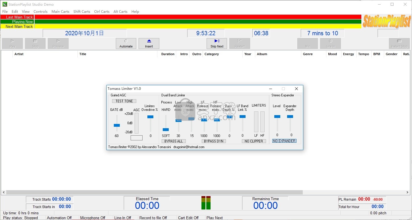Click the Low Attack msec slider handle
The width and height of the screenshot is (412, 220).
coord(178,121)
